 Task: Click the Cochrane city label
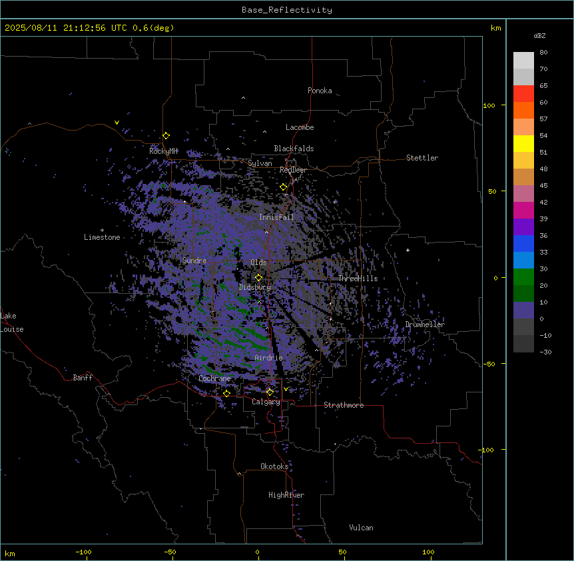click(214, 378)
